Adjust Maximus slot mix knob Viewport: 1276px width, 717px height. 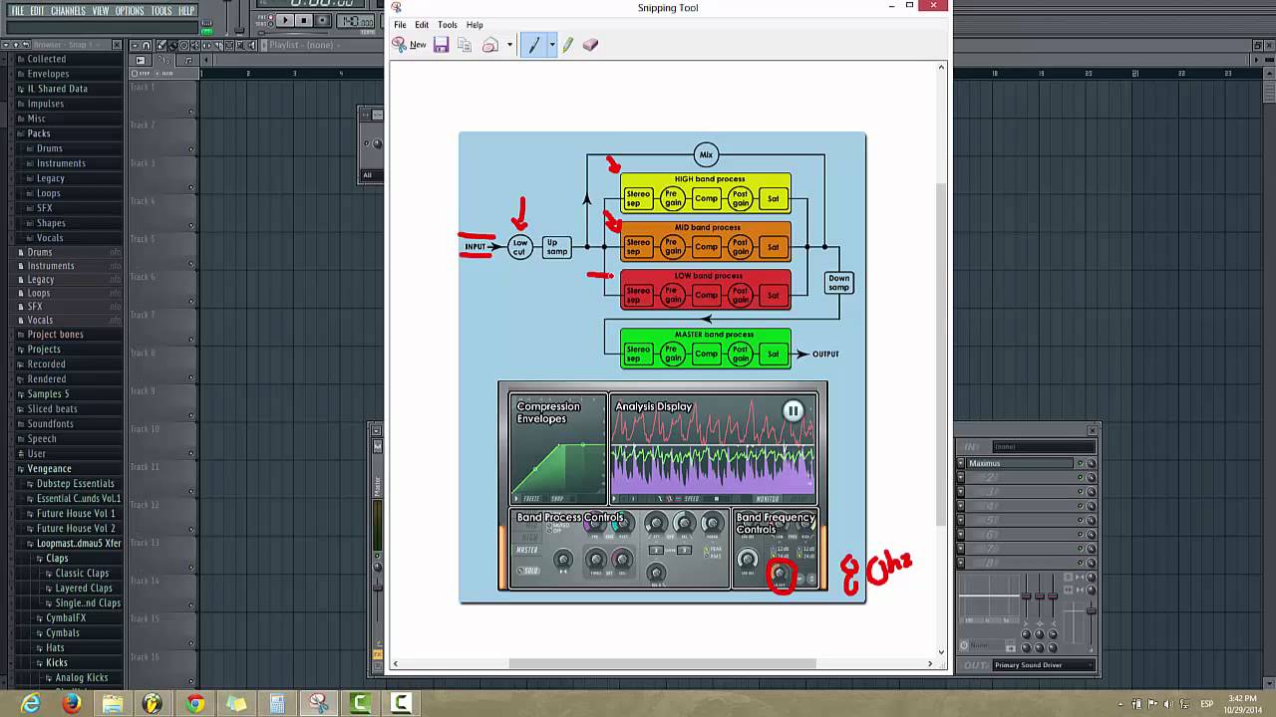click(x=1091, y=463)
